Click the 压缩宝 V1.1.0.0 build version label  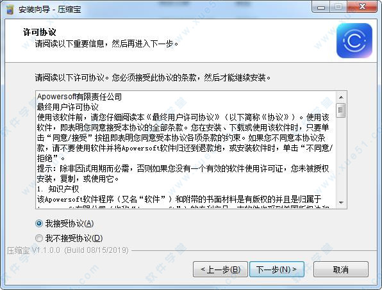pyautogui.click(x=67, y=250)
